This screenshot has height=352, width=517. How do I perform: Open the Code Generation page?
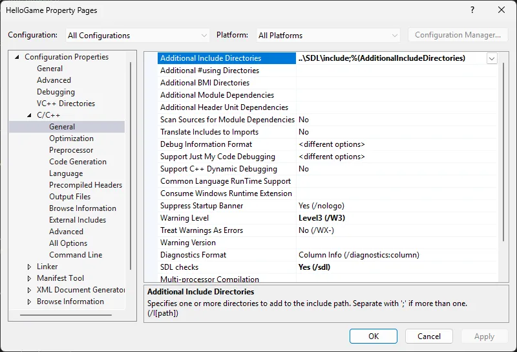click(x=78, y=162)
